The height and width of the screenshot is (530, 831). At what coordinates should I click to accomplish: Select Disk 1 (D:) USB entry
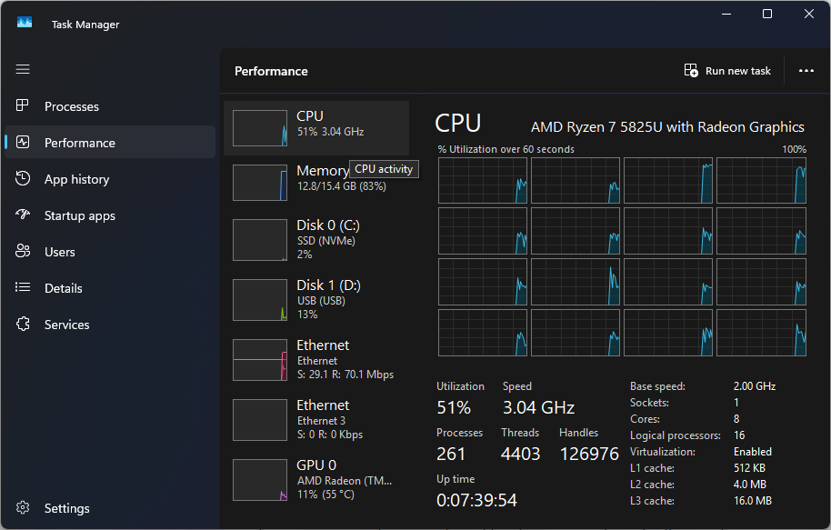(315, 300)
